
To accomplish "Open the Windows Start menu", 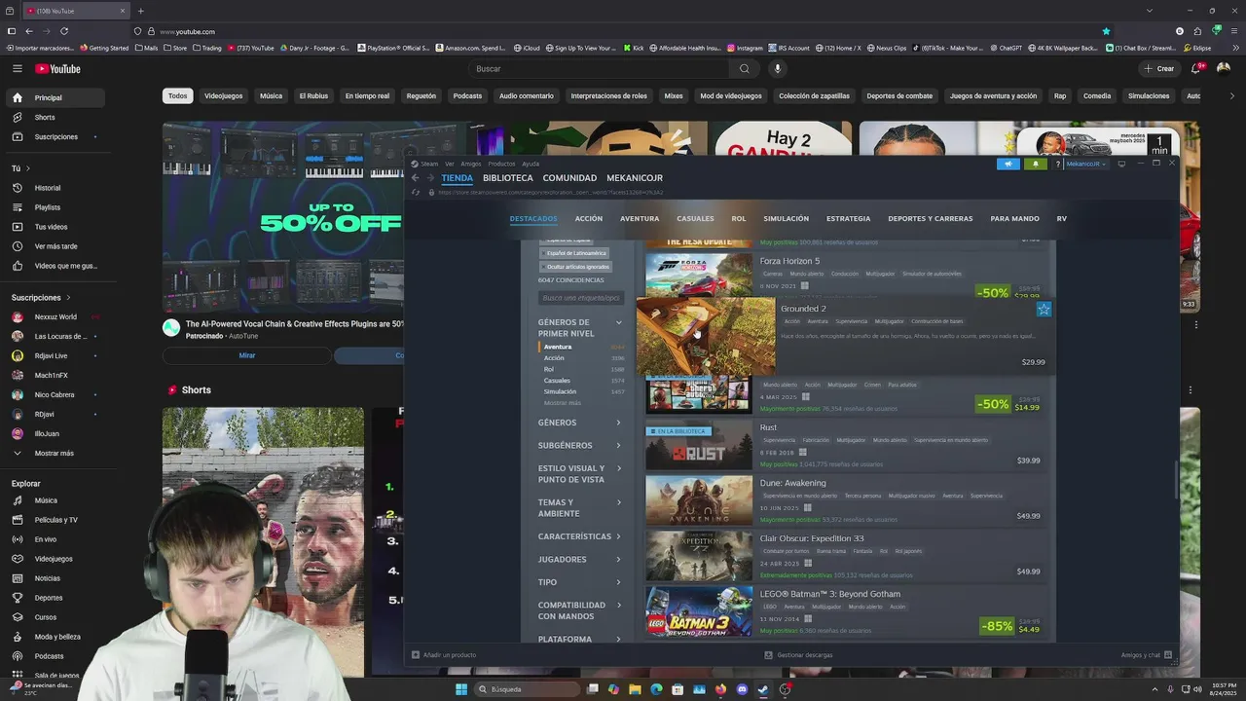I will [461, 689].
